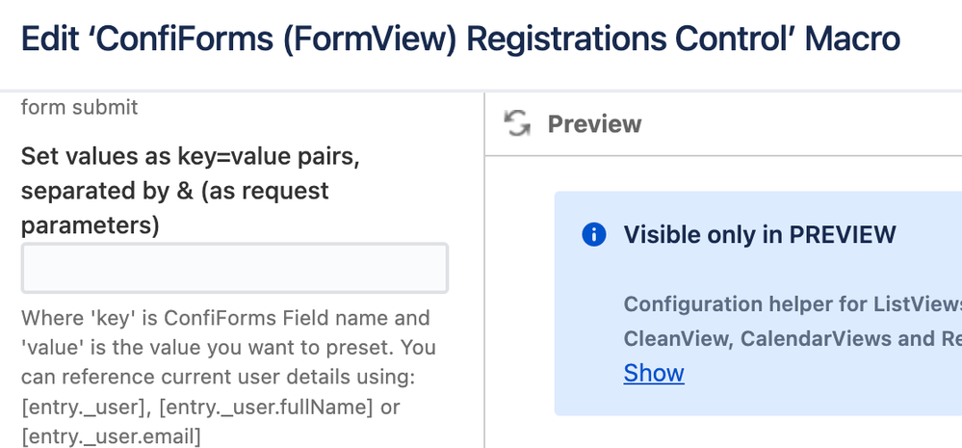Click the 'Configuration helper for ListViews' text
This screenshot has height=448, width=962.
pyautogui.click(x=792, y=304)
